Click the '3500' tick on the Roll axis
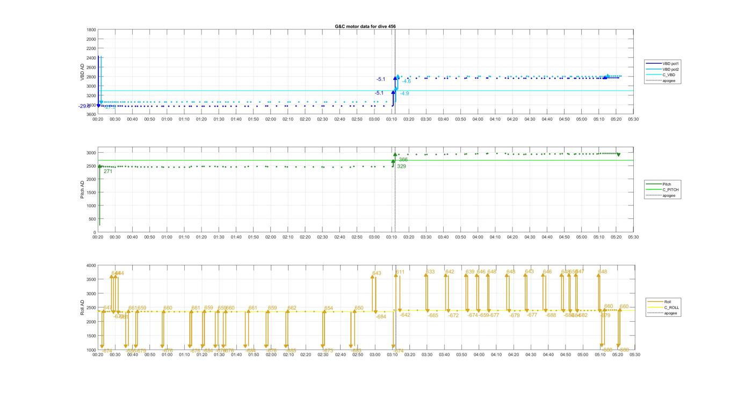The image size is (752, 393). pos(91,280)
